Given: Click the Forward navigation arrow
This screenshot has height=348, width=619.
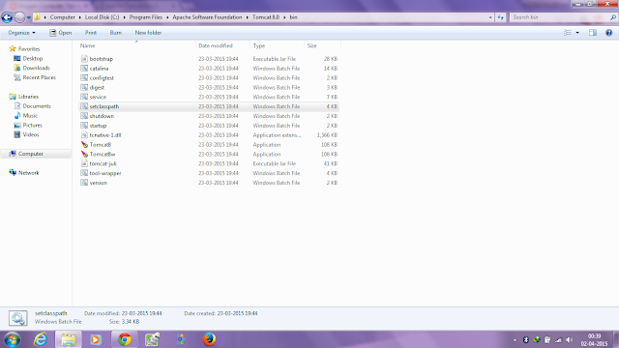Looking at the screenshot, I should point(19,17).
